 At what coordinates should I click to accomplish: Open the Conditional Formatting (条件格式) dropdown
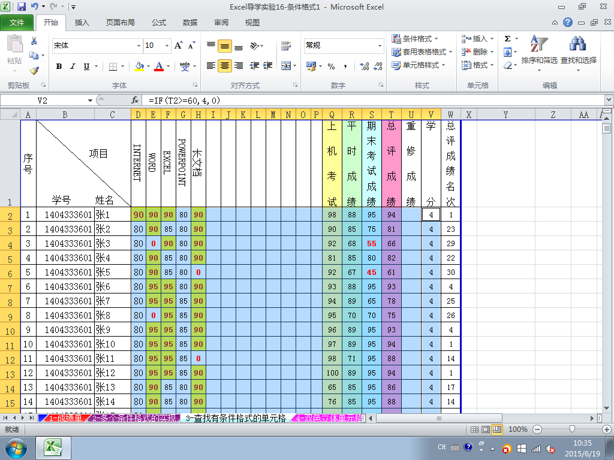pyautogui.click(x=415, y=39)
